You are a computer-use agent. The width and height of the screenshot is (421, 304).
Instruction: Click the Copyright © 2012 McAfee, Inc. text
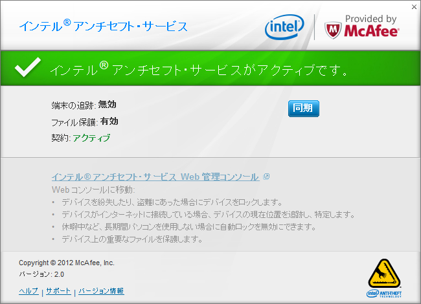pos(67,263)
